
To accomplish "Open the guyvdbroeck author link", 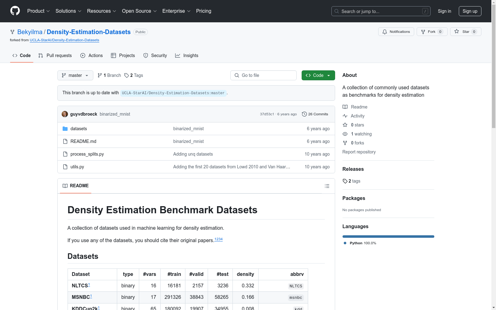I will click(84, 114).
